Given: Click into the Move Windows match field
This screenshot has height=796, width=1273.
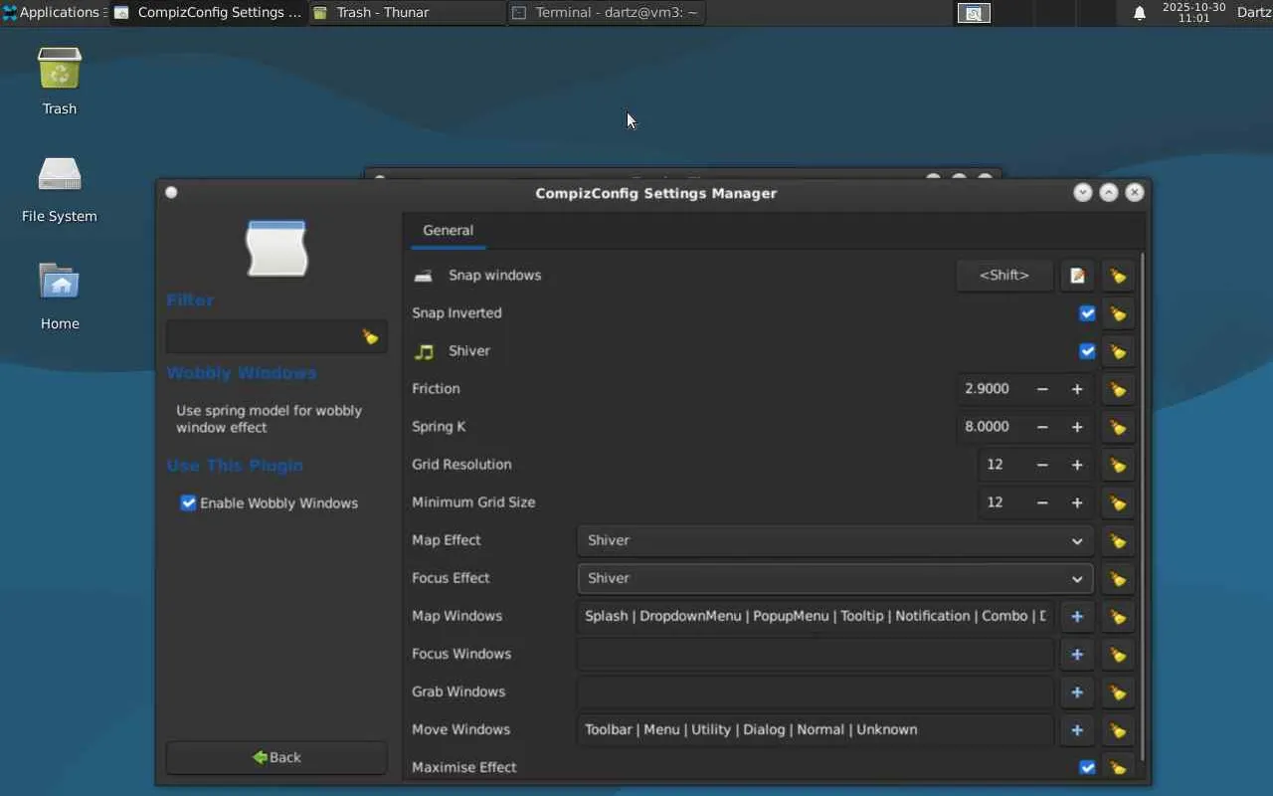Looking at the screenshot, I should 816,729.
